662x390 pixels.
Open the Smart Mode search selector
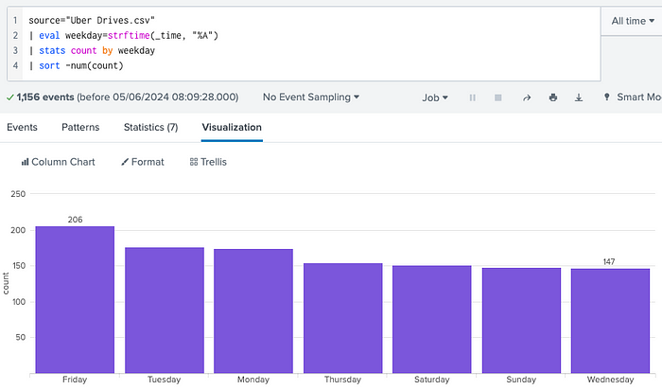tap(633, 97)
